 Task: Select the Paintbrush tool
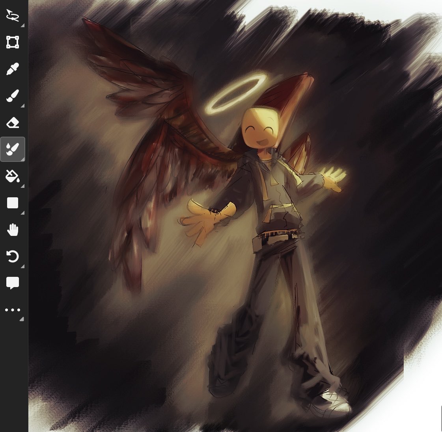coord(13,96)
